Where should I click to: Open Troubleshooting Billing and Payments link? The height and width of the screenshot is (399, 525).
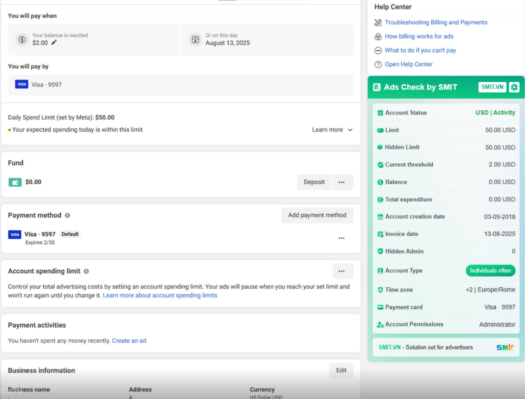tap(436, 23)
